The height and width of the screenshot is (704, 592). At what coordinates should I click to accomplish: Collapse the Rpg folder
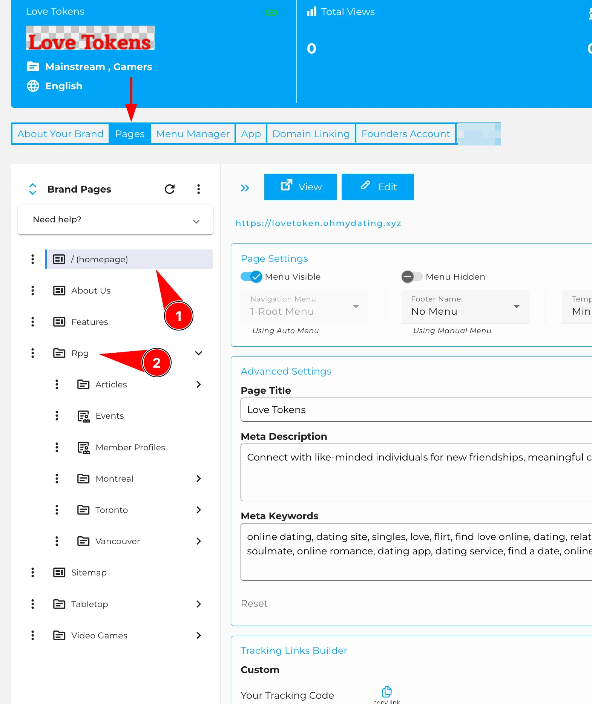tap(199, 353)
